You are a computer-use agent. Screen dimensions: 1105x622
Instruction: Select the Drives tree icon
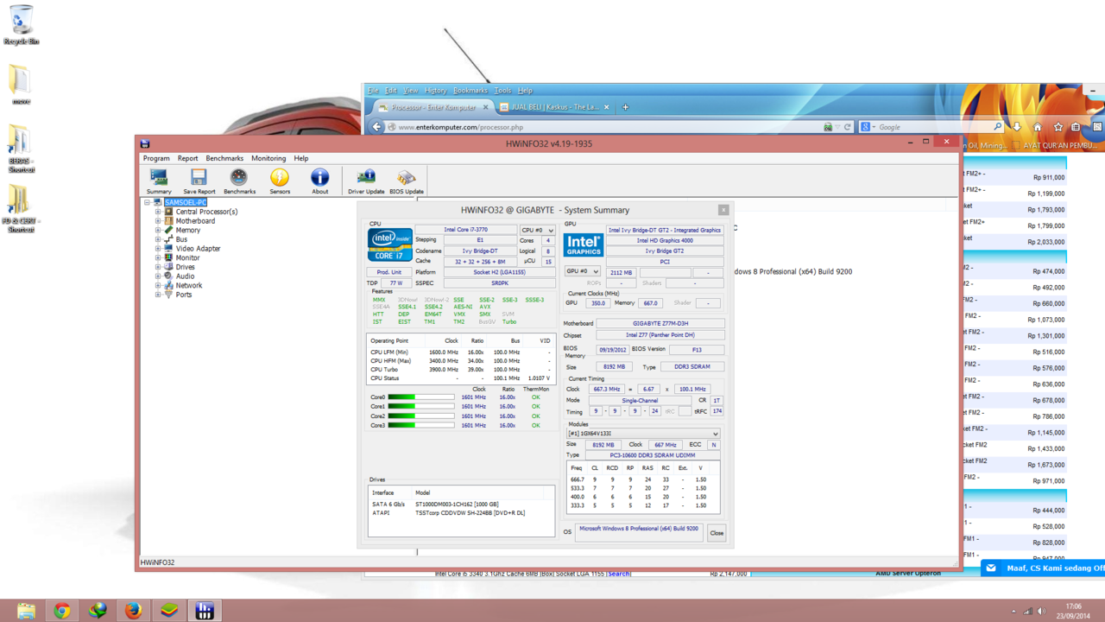pyautogui.click(x=168, y=267)
